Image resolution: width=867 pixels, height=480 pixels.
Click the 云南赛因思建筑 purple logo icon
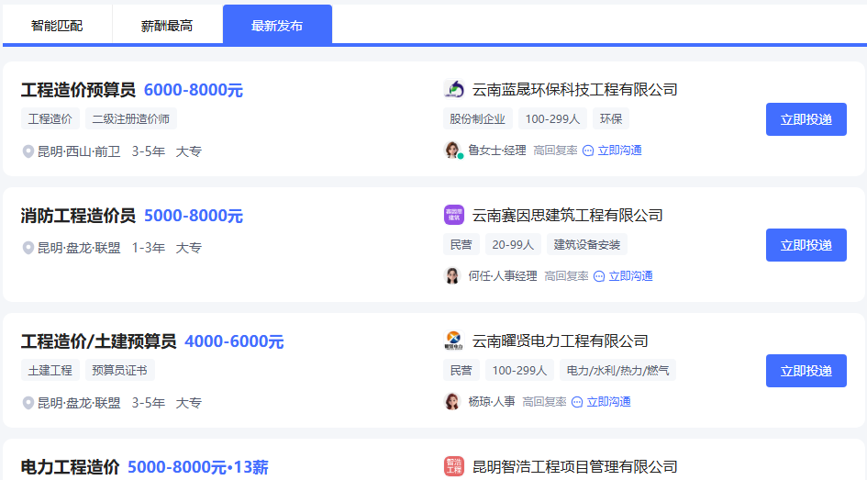pyautogui.click(x=454, y=215)
